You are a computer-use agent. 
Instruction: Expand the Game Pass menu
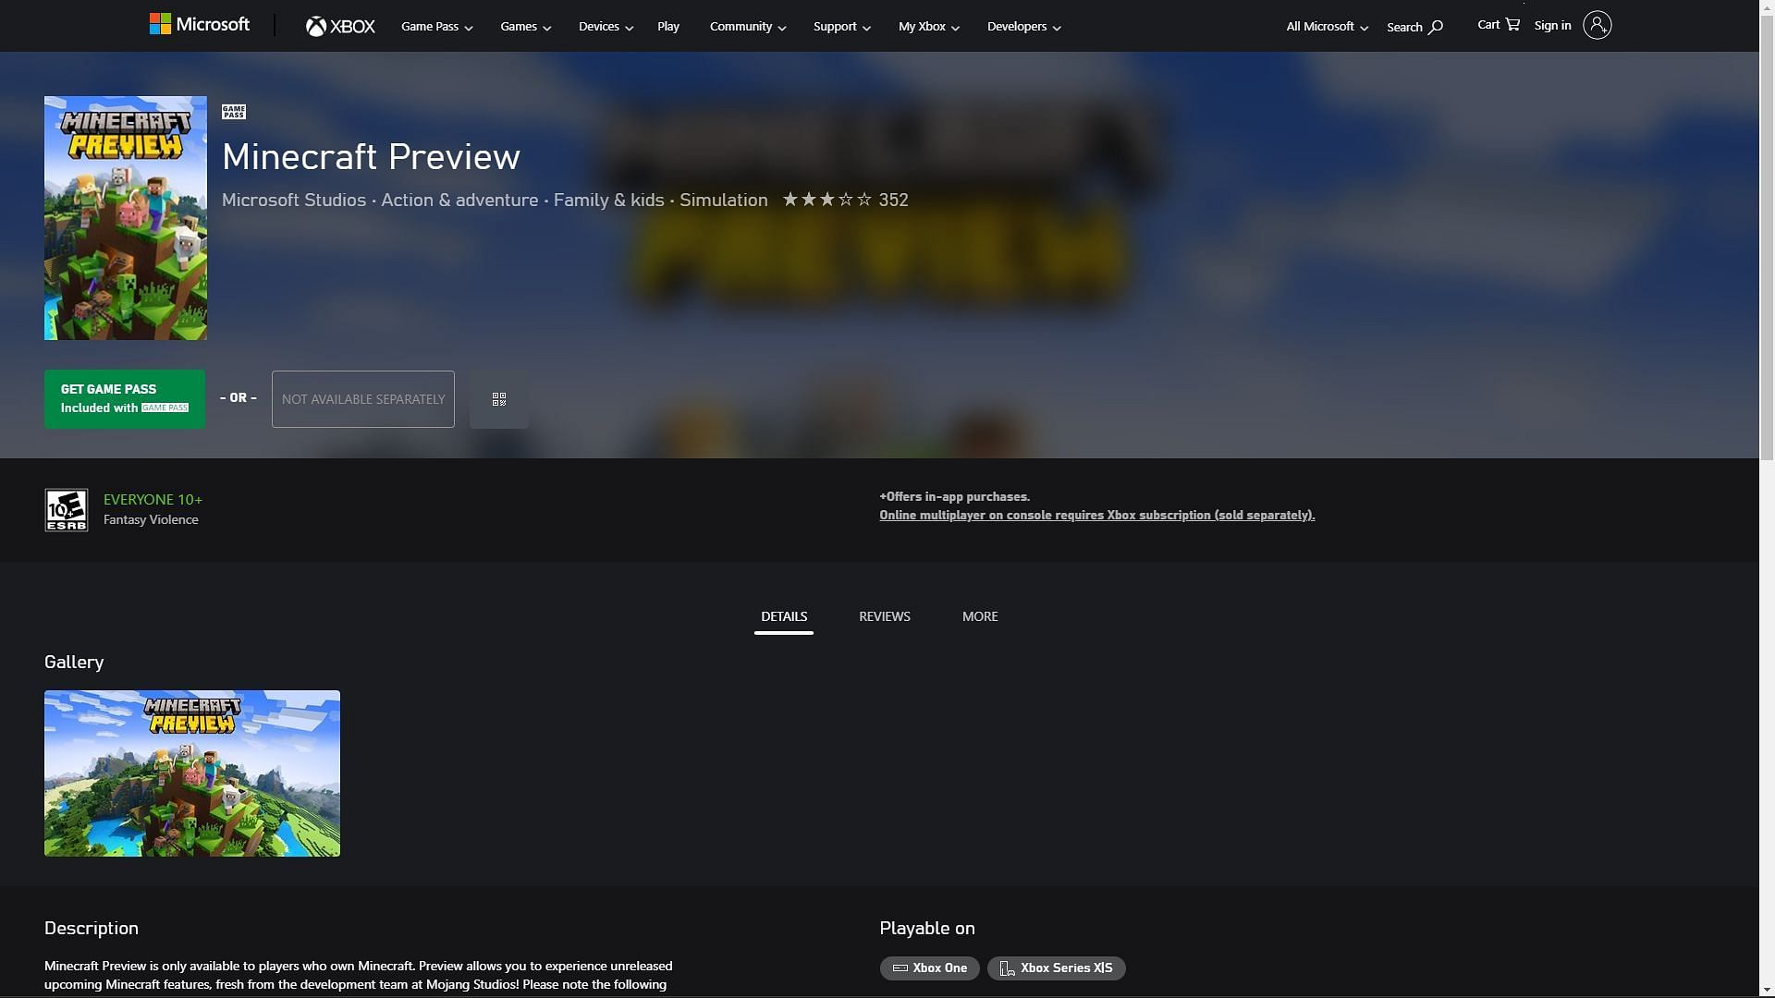click(436, 27)
